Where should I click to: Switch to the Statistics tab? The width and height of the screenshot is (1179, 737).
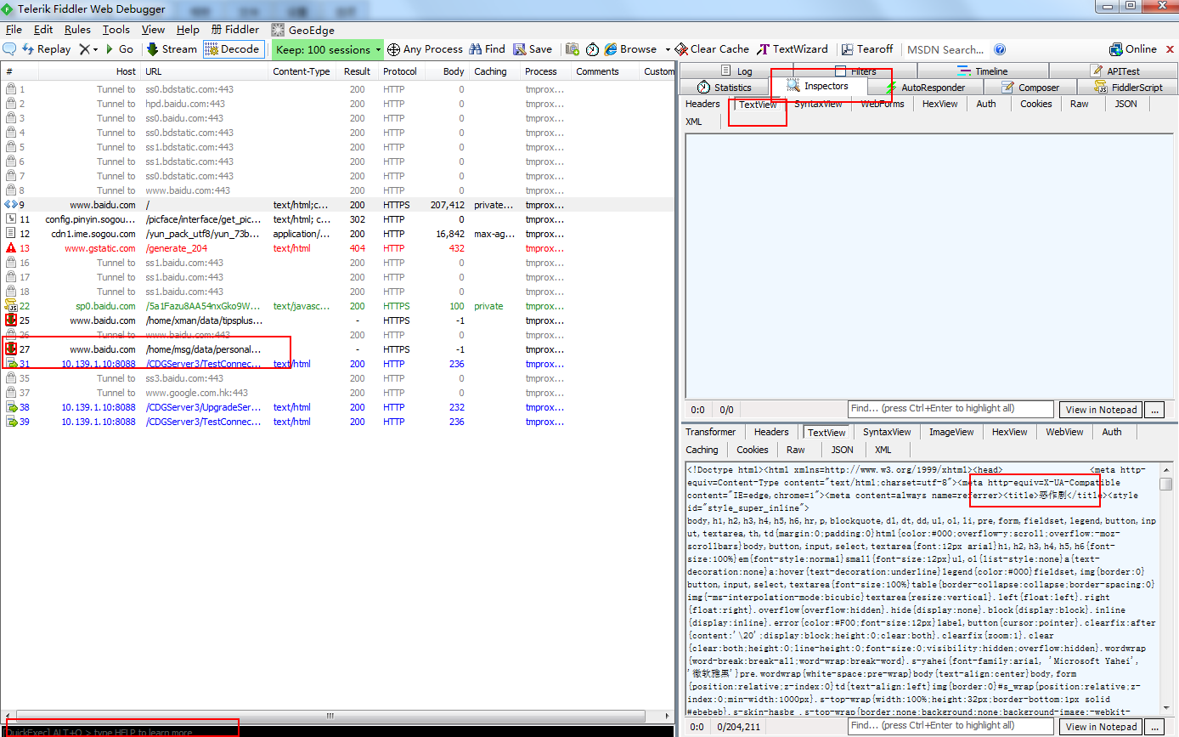725,88
